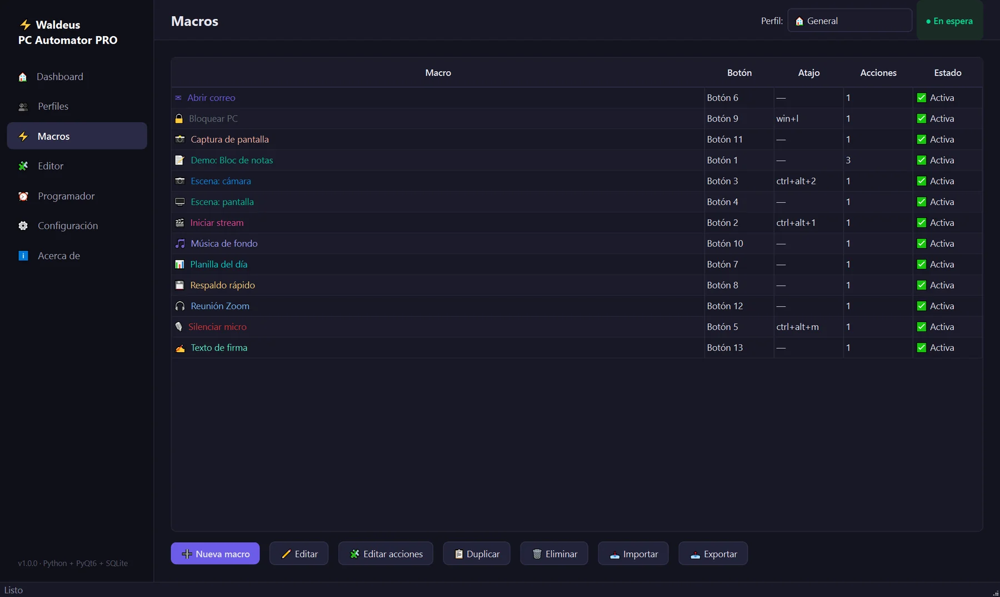Image resolution: width=1000 pixels, height=597 pixels.
Task: Click the lightning bolt logo next to Waldeus
Action: pos(25,24)
